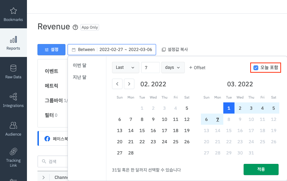The image size is (287, 181).
Task: Select March 5 in the calendar
Action: pyautogui.click(x=273, y=108)
